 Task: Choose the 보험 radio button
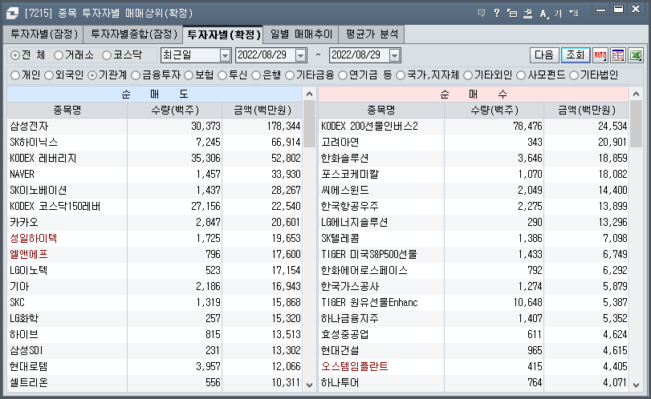pyautogui.click(x=189, y=75)
